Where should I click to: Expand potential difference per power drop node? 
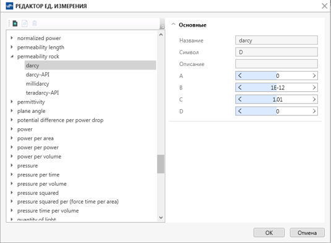[12, 120]
